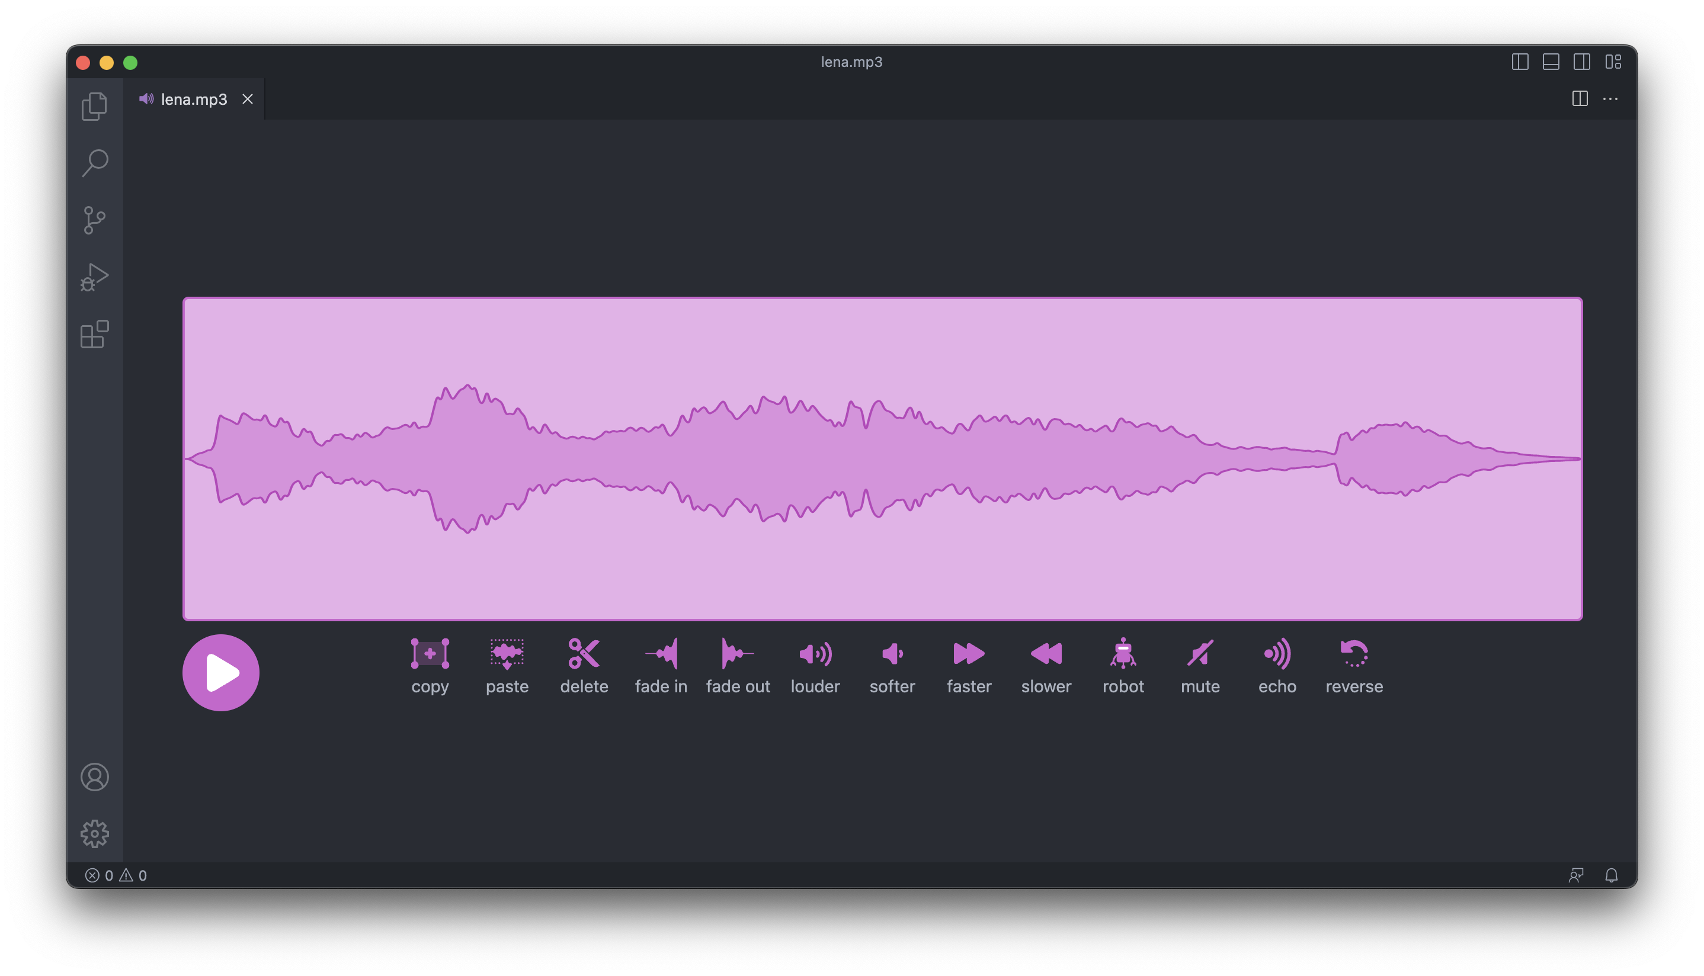Image resolution: width=1704 pixels, height=976 pixels.
Task: Open the editor More Actions ellipsis menu
Action: click(1610, 99)
